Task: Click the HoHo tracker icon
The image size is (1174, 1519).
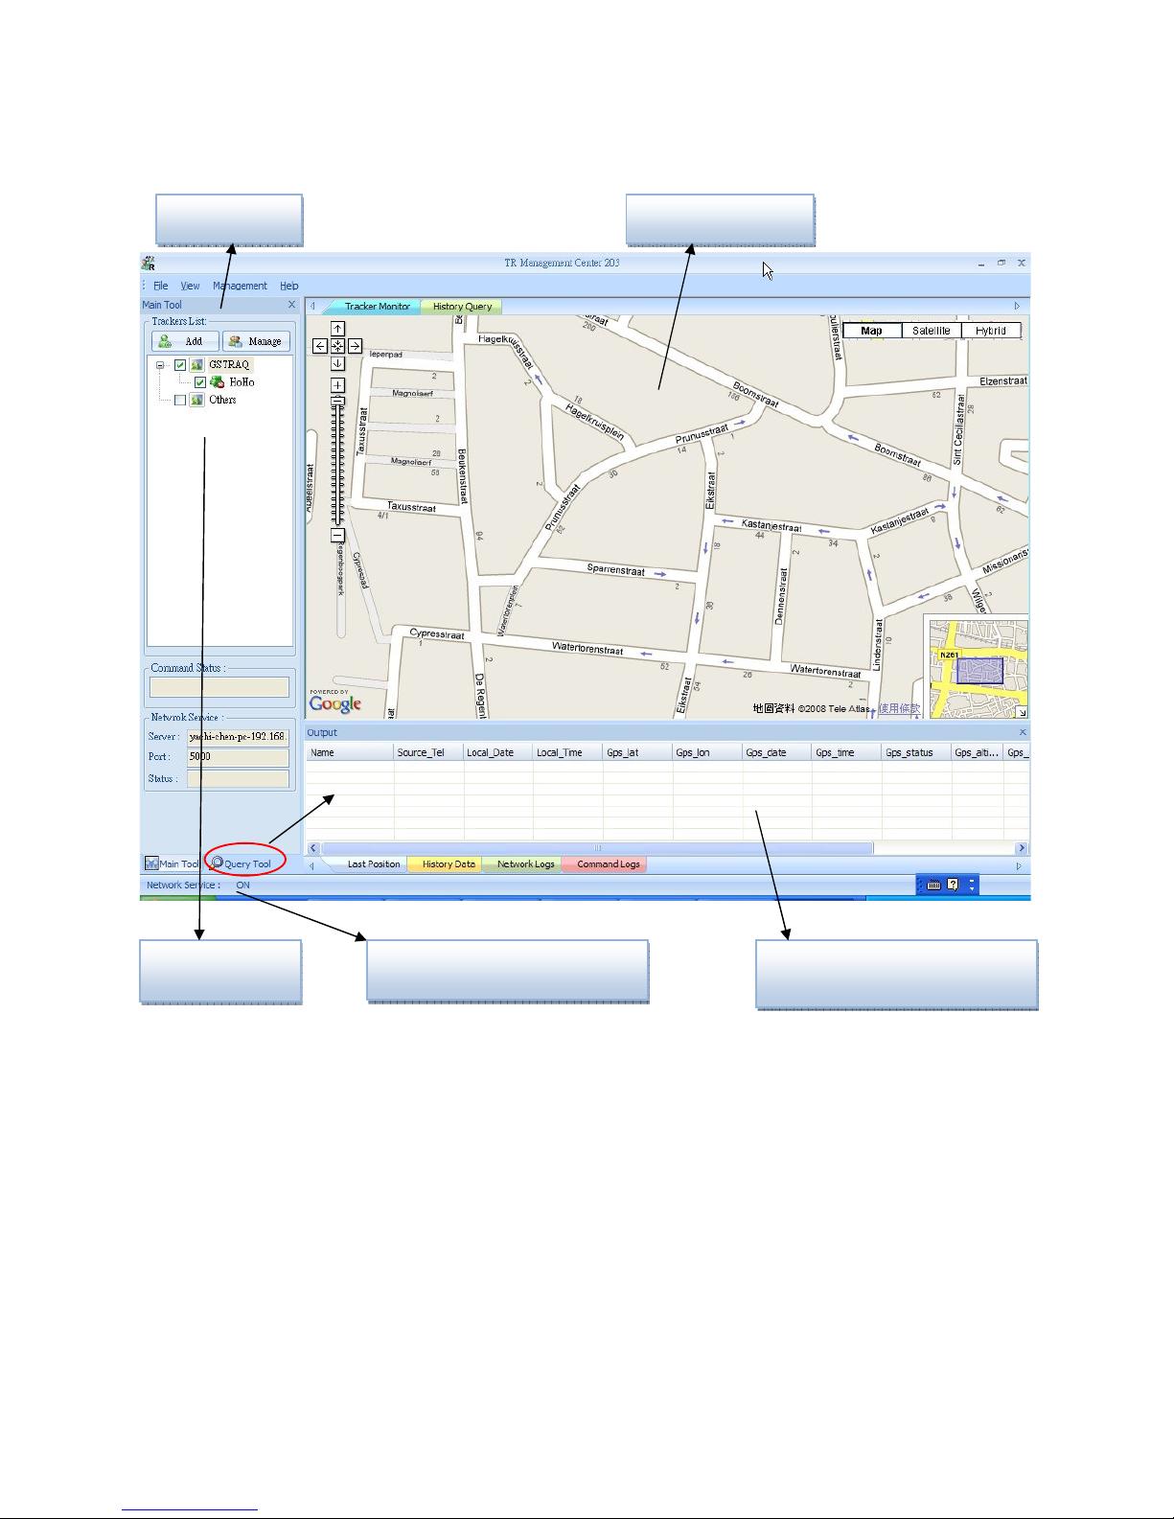Action: 217,382
